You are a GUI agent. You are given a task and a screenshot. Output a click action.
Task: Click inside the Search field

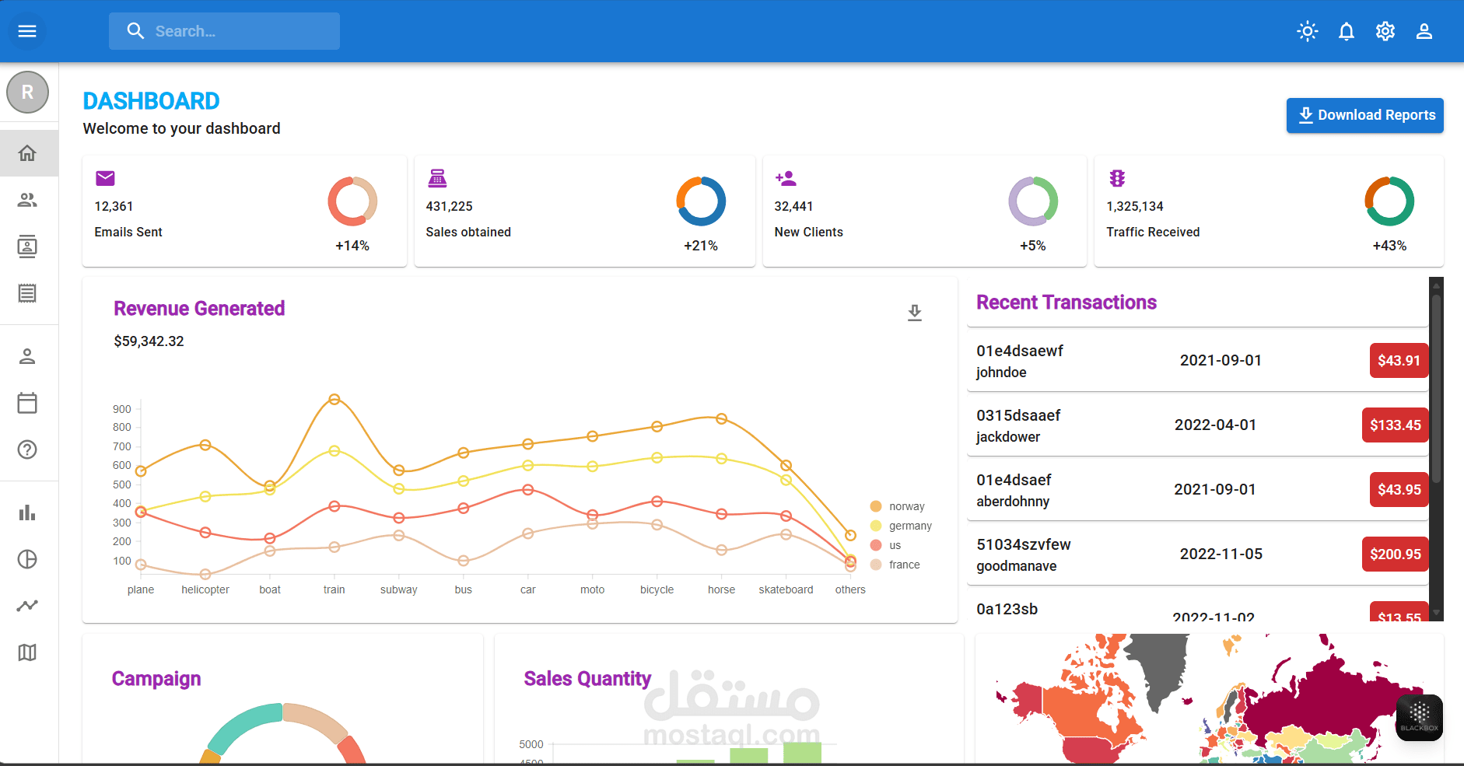pos(224,31)
